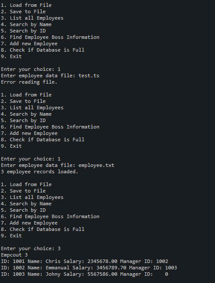This screenshot has width=215, height=283.
Task: Click the last 'Enter your choice: 3' line
Action: coord(31,248)
